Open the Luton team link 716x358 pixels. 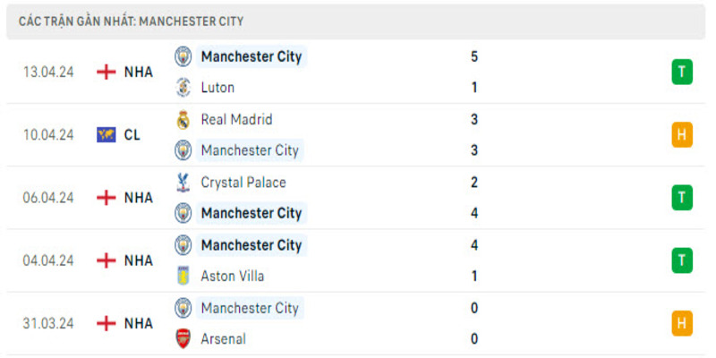point(217,88)
